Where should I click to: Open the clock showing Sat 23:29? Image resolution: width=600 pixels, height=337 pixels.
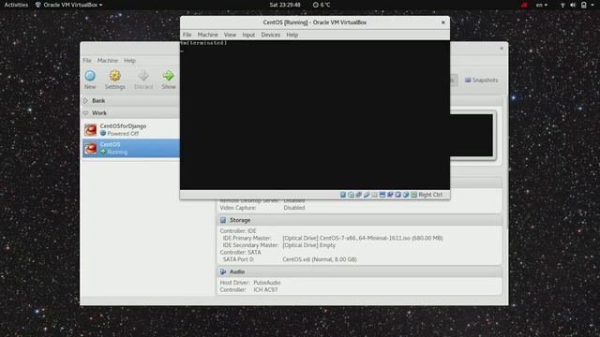coord(285,5)
